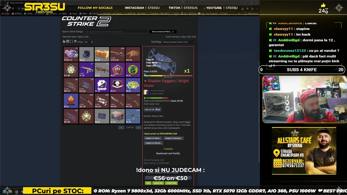Select the blue crown graffiti item
The image size is (347, 195).
(x=102, y=116)
